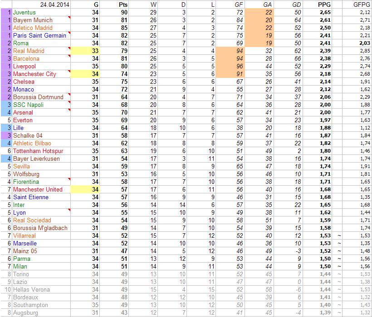Select the 24.04.2014 date header cell
Screen dimensions: 372x317
[41, 5]
